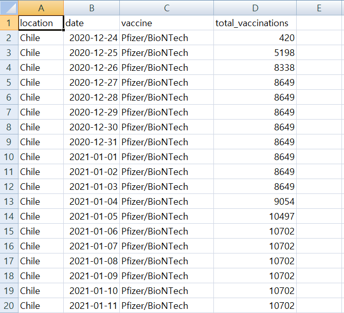This screenshot has height=313, width=344.
Task: Select the cell with date 2021-01-01
Action: [x=92, y=156]
